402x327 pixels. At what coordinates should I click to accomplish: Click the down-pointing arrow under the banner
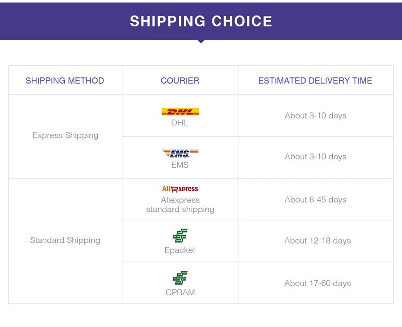pyautogui.click(x=201, y=41)
